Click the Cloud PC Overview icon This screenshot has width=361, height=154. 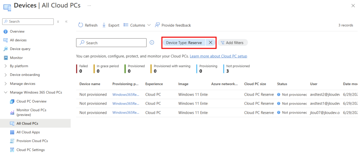(12, 102)
